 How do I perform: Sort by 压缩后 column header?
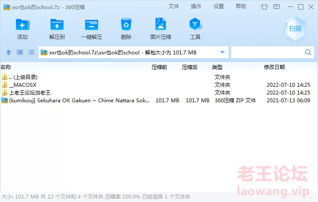189,67
